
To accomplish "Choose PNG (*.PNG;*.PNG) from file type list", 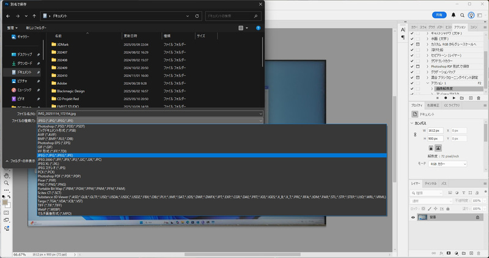I will coord(211,185).
